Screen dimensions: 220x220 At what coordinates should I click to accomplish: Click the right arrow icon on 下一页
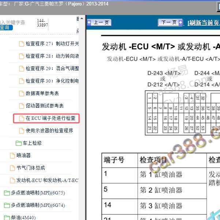pos(180,22)
